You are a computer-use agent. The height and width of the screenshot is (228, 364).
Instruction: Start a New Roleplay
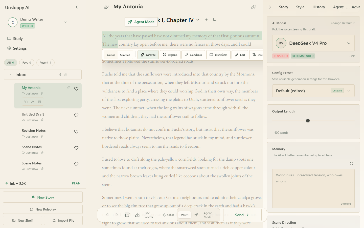43,209
